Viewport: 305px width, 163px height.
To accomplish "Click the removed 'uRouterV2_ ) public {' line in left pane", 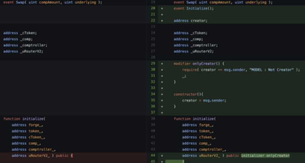I will point(42,155).
